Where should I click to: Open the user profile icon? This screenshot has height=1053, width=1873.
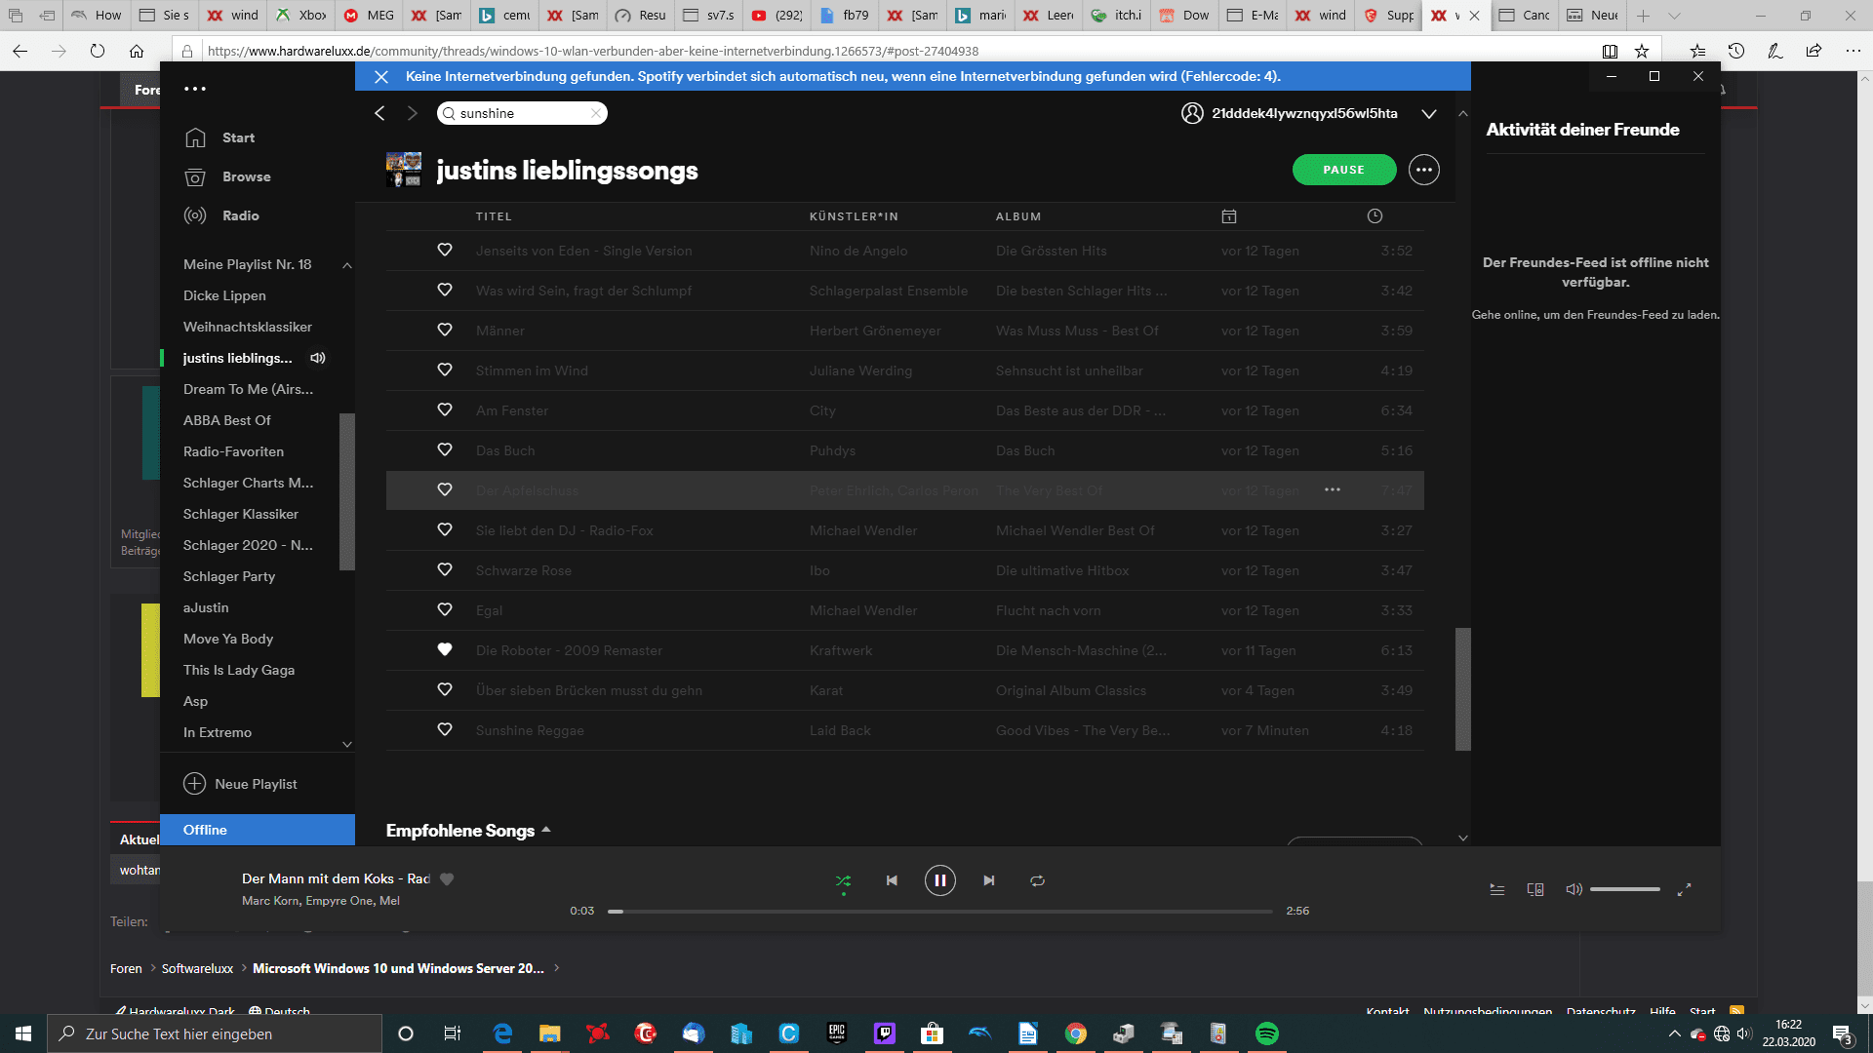[x=1192, y=114]
